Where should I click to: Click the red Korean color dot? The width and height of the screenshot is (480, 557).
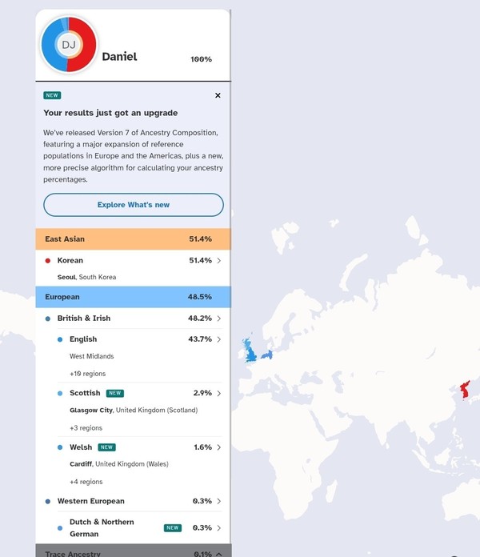(48, 261)
